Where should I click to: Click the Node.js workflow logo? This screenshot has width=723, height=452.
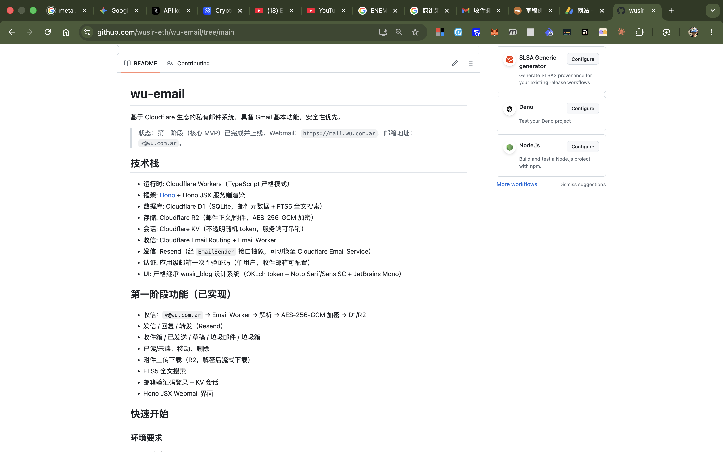[x=509, y=147]
